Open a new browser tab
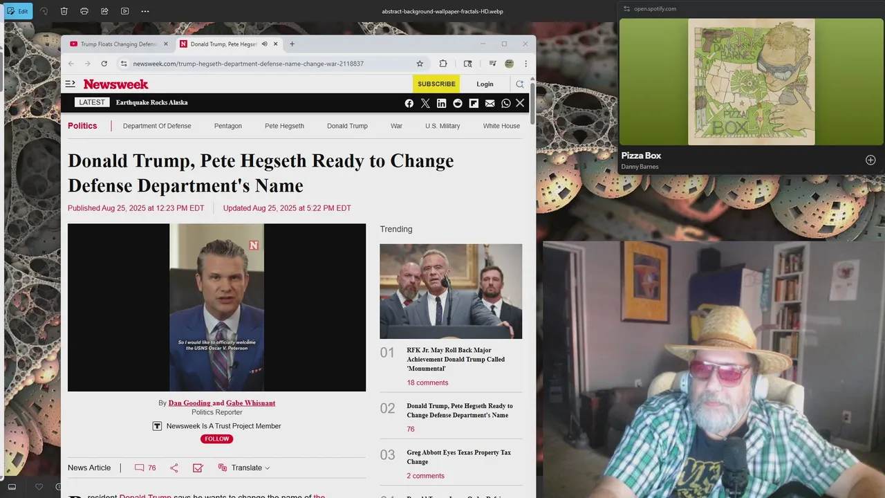This screenshot has width=885, height=498. coord(292,44)
